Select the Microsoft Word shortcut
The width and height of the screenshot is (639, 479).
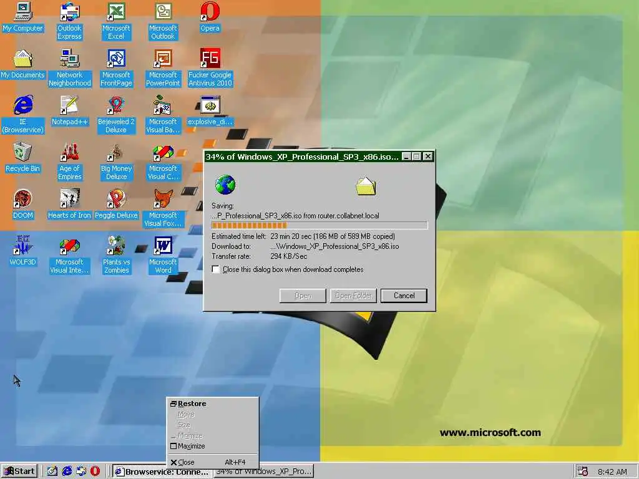click(x=163, y=255)
